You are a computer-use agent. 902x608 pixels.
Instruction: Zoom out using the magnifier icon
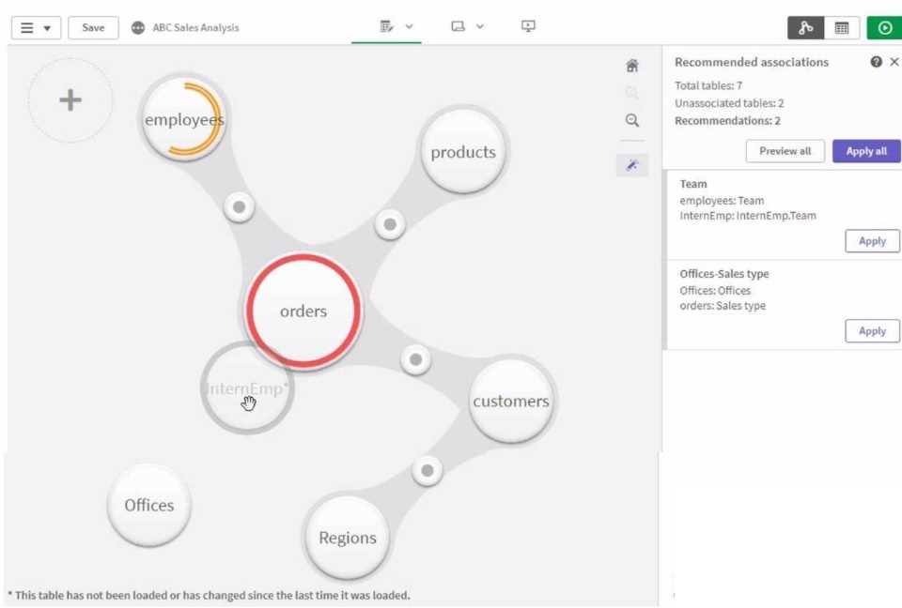pyautogui.click(x=631, y=119)
